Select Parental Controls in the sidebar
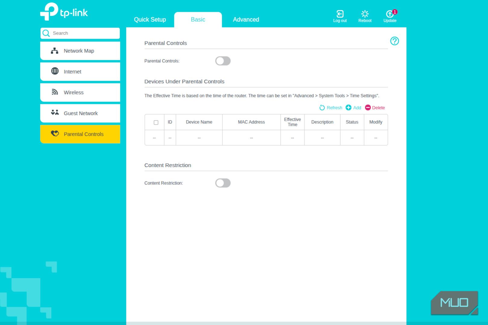This screenshot has width=488, height=325. (x=80, y=134)
